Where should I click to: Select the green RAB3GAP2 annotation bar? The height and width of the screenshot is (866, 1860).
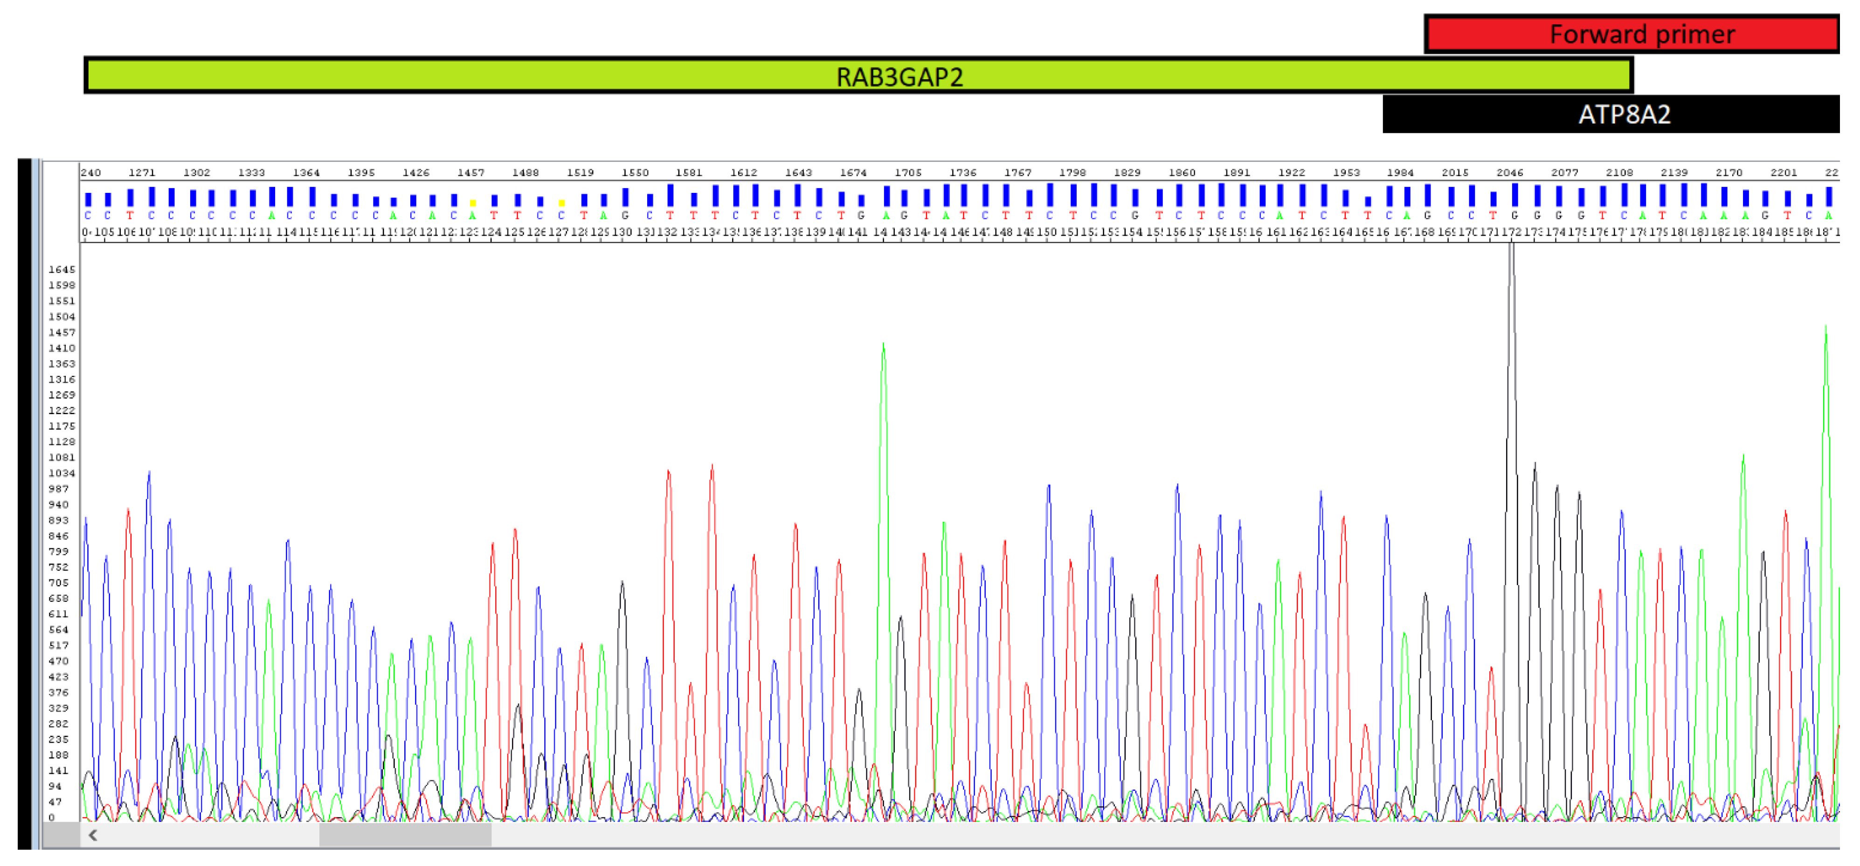[858, 76]
